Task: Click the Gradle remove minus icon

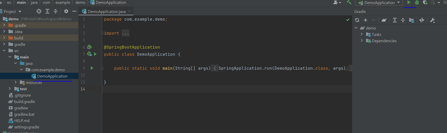Action: 374,20
